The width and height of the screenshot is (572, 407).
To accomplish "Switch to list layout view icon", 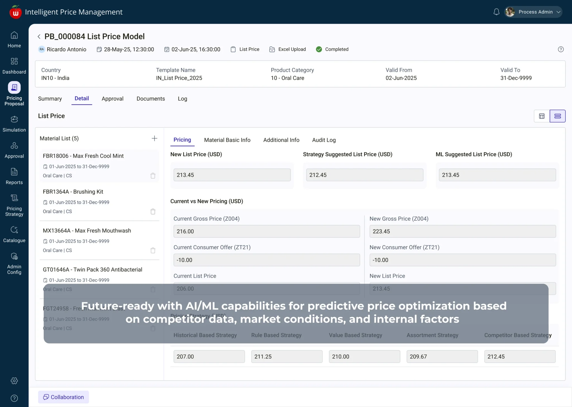I will click(x=557, y=116).
